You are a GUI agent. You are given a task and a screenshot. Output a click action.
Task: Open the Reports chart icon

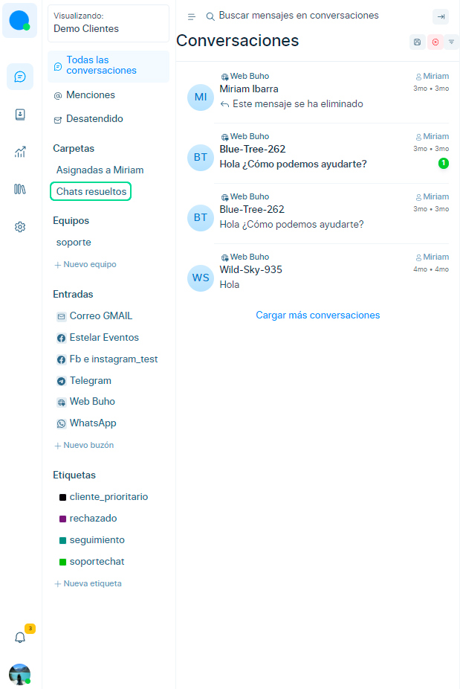(20, 152)
